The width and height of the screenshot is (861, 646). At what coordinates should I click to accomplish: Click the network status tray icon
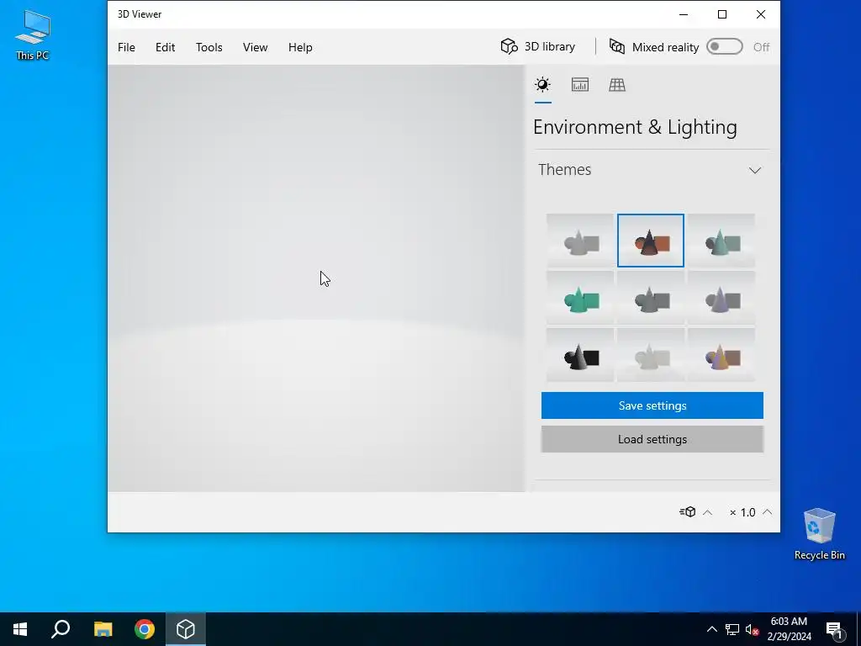point(732,629)
